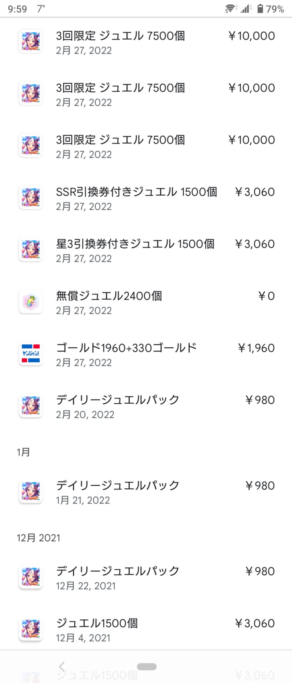Screen dimensions: 292x683
Task: Tap the icon beside ジュエル1500個 dated 12月 4
Action: pos(31,629)
